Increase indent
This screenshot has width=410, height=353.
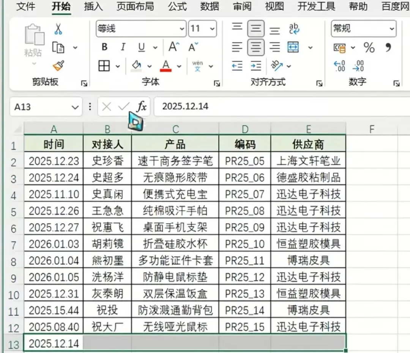pos(256,66)
